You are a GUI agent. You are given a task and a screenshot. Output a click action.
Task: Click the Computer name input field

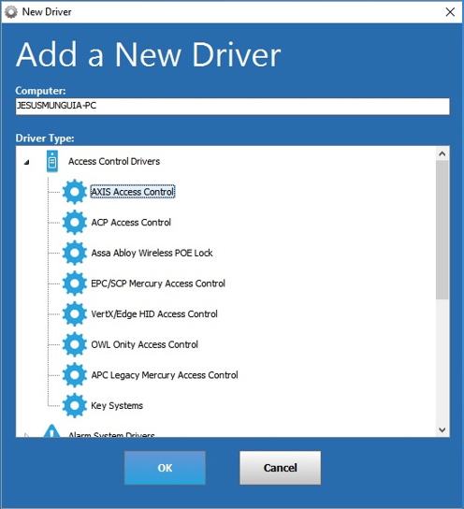click(x=233, y=106)
